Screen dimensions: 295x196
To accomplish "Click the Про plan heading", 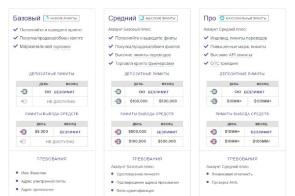I will click(209, 18).
